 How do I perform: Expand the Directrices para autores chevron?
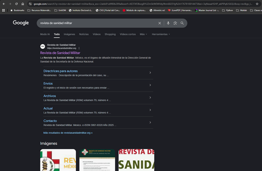[x=150, y=73]
